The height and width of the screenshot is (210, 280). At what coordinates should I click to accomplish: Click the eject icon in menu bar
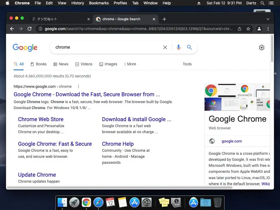coord(199,3)
